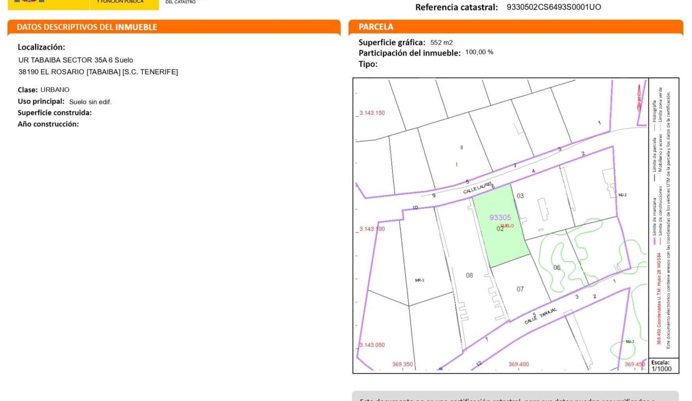Screen dimensions: 692x401
Task: Click the 'URBANO' class value
Action: tap(55, 90)
